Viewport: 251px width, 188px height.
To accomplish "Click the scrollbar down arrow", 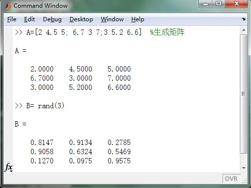I will click(x=244, y=168).
